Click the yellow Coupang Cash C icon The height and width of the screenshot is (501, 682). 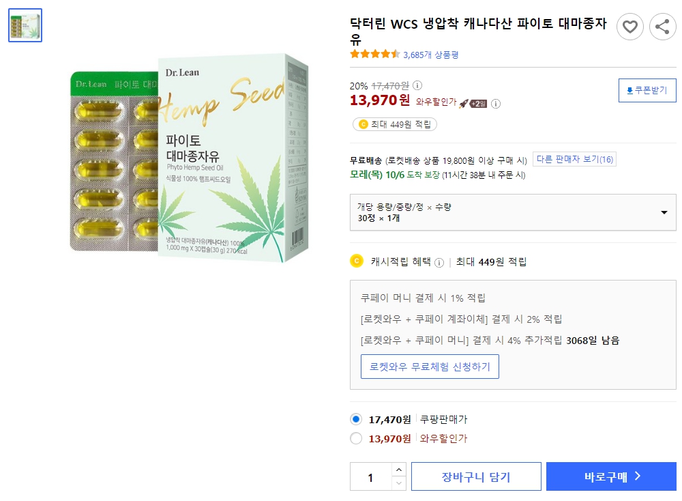(x=356, y=260)
